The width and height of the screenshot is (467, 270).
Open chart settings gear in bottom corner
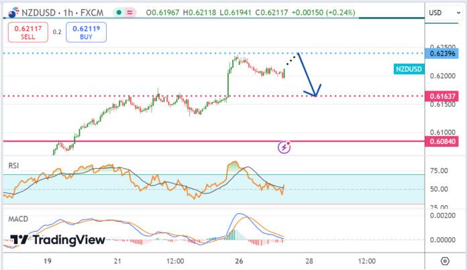tap(445, 260)
